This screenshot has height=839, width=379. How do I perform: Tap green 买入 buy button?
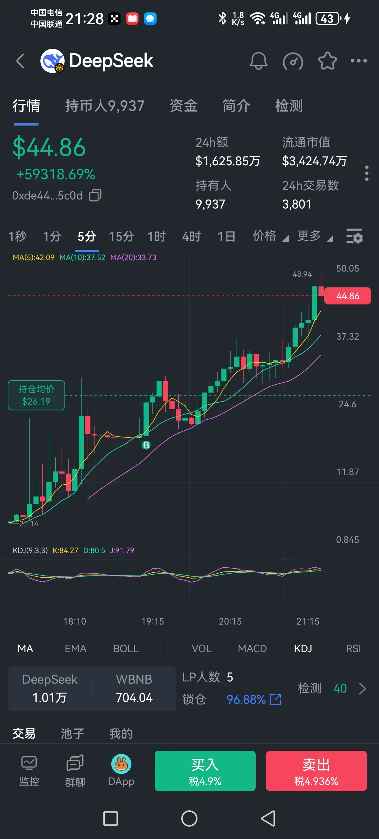pyautogui.click(x=205, y=771)
